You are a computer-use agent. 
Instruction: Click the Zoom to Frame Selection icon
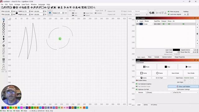(x=43, y=7)
